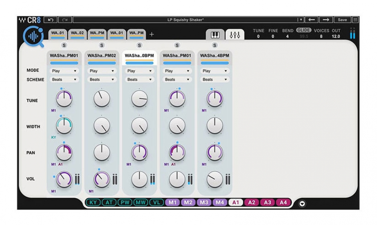Click the round down-arrow button at the bottom
The height and width of the screenshot is (225, 377).
tap(302, 204)
